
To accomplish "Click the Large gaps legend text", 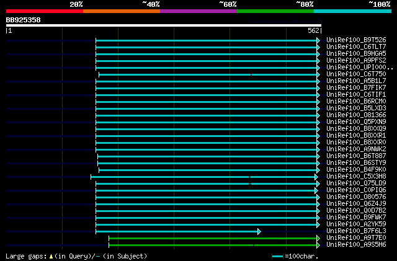I will [76, 256].
